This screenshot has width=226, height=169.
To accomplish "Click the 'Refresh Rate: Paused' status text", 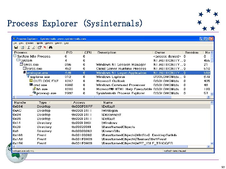I will tap(175, 151).
